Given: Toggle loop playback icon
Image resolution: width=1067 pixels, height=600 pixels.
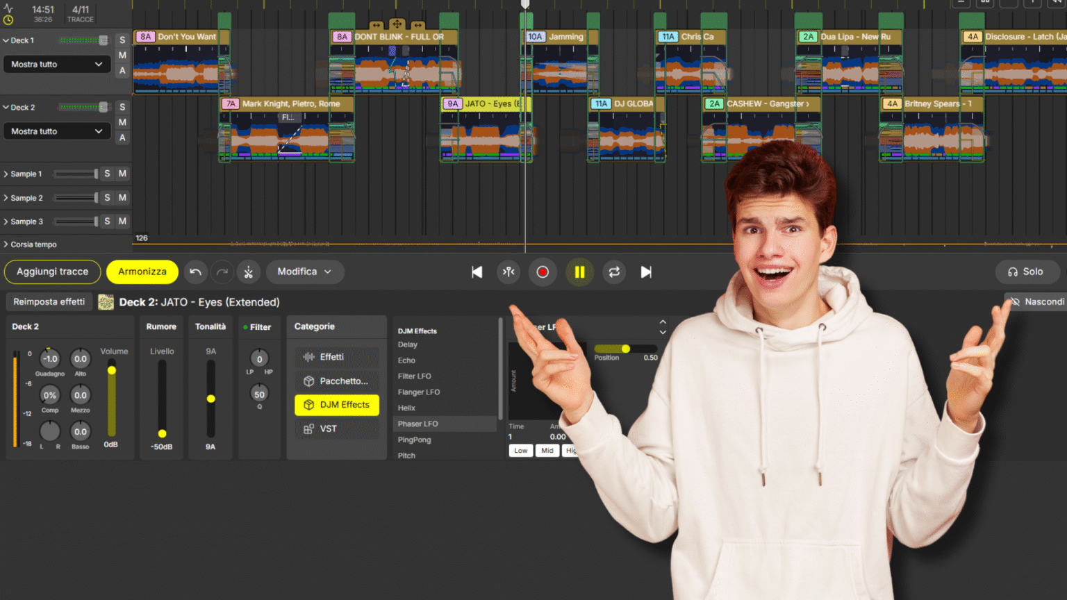Looking at the screenshot, I should [x=614, y=272].
